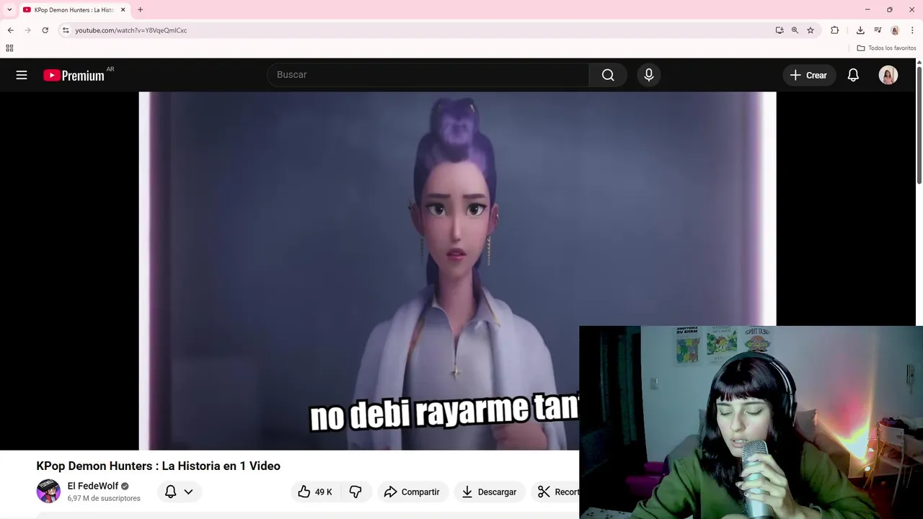The height and width of the screenshot is (519, 923).
Task: Start voice search with microphone icon
Action: [x=649, y=75]
